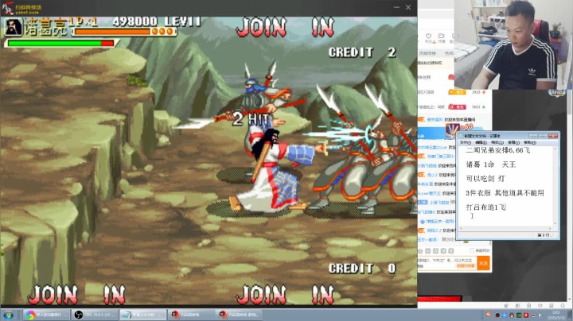Click the 'CREDIT 0' text in game
The image size is (573, 321).
[362, 269]
